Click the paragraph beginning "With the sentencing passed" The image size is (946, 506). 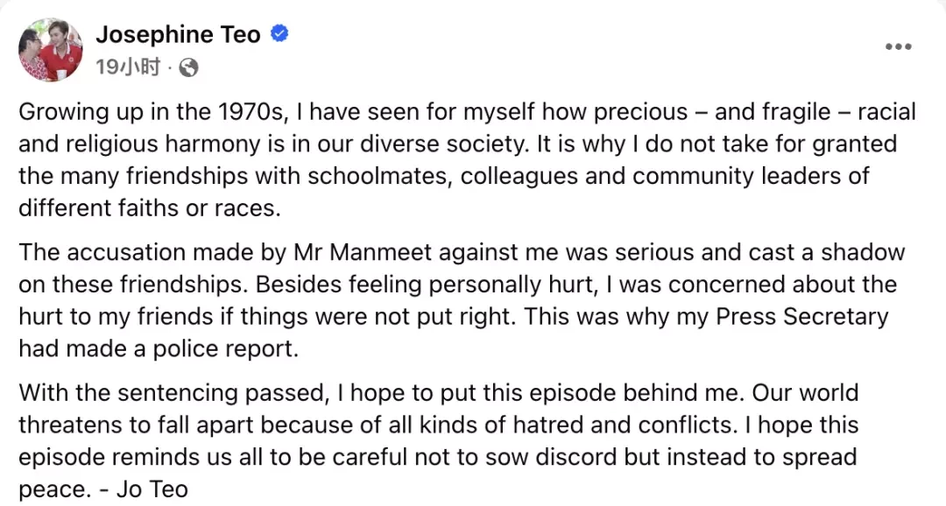coord(439,441)
